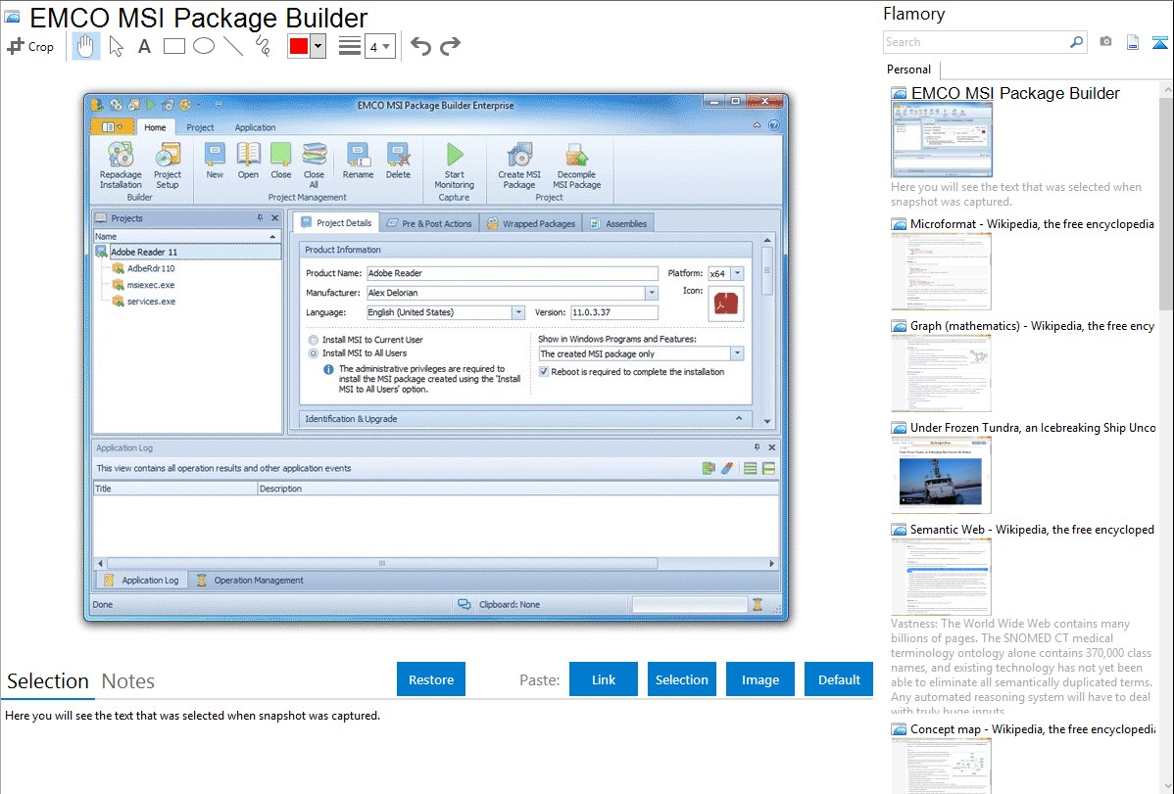Choose the arrow pointer tool
Image resolution: width=1174 pixels, height=794 pixels.
click(116, 46)
